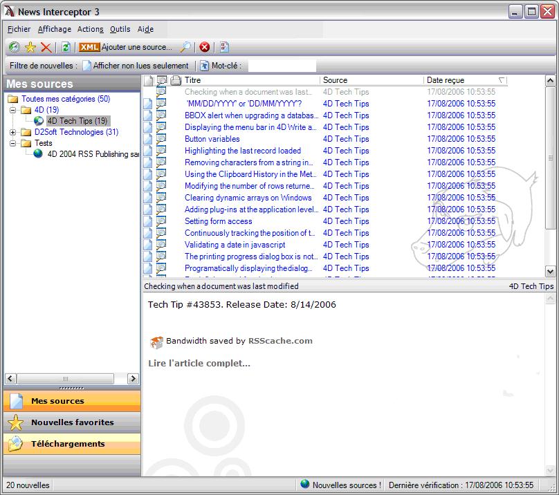Click the red X delete toolbar icon
This screenshot has height=495, width=559.
pyautogui.click(x=46, y=47)
